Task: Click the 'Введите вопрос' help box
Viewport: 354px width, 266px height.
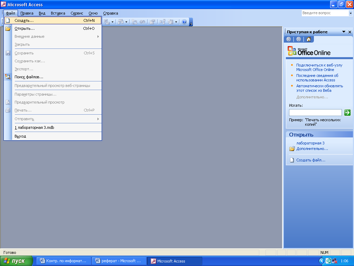Action: click(x=325, y=13)
